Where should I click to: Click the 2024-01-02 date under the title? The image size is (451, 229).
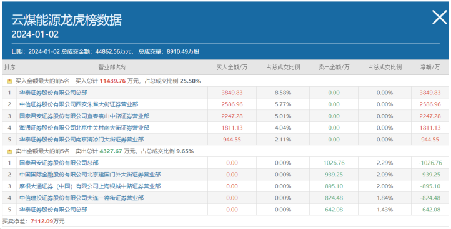(x=35, y=34)
